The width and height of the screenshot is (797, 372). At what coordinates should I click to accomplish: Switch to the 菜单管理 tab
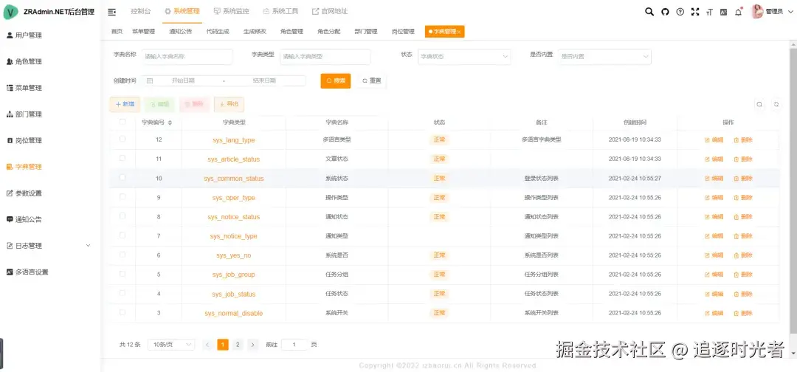(143, 32)
